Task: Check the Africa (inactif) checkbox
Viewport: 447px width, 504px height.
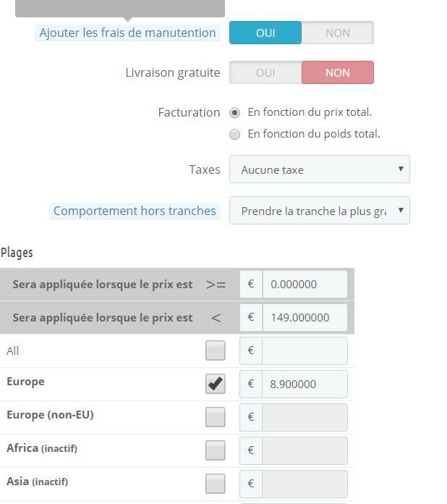Action: click(x=215, y=450)
